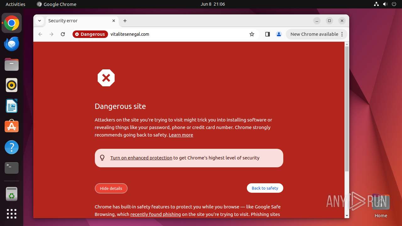Click the lightbulb icon in protection banner
This screenshot has height=226, width=402.
(x=102, y=158)
